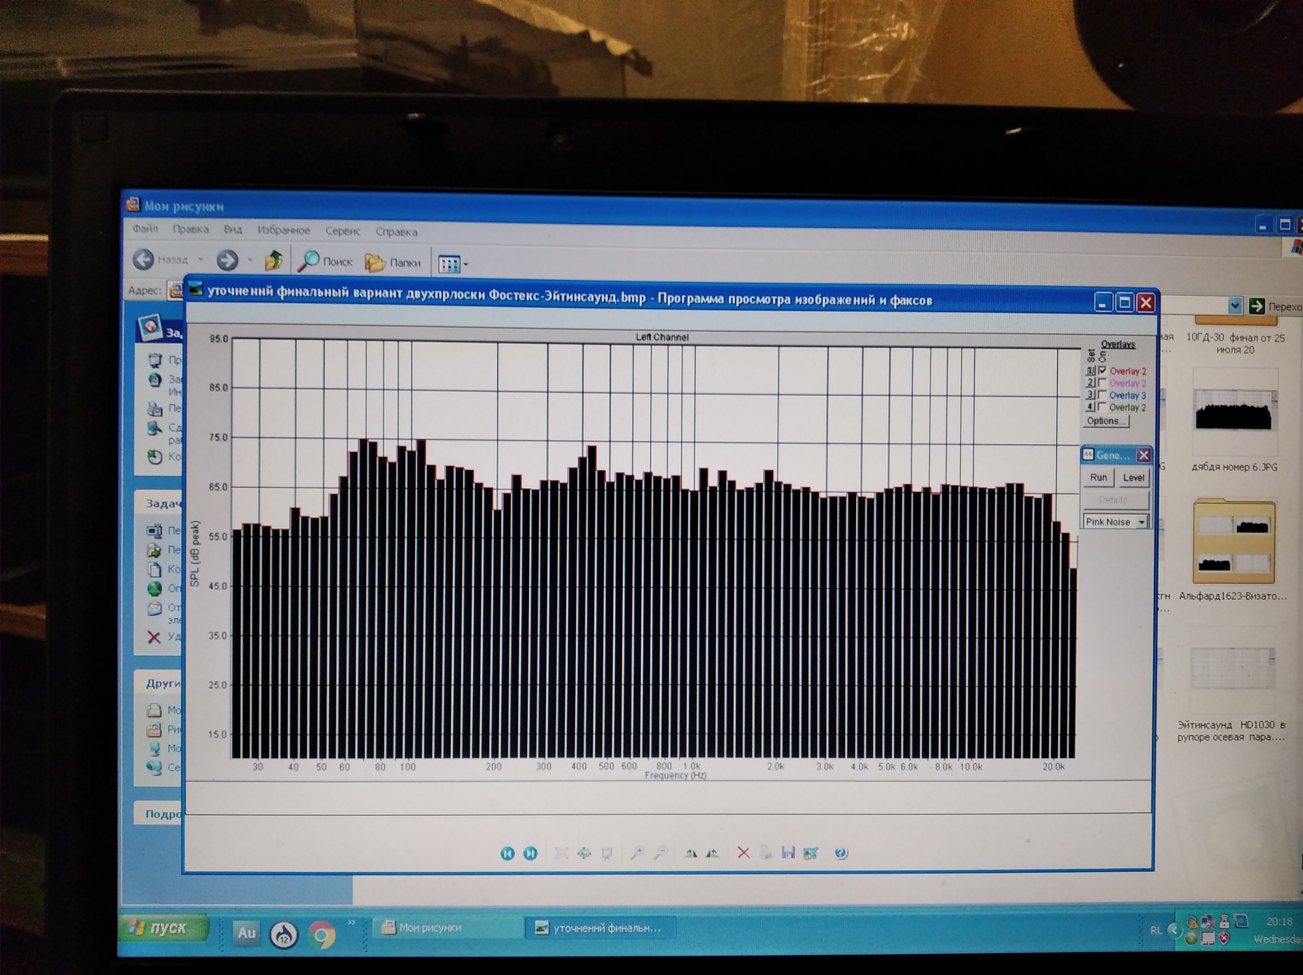Save image copy with floppy disk icon

point(788,853)
